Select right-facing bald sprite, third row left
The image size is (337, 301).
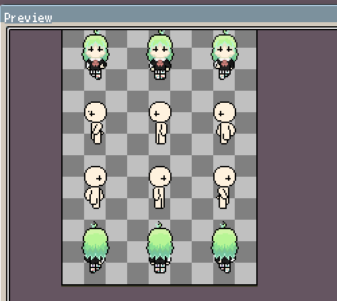(x=95, y=187)
